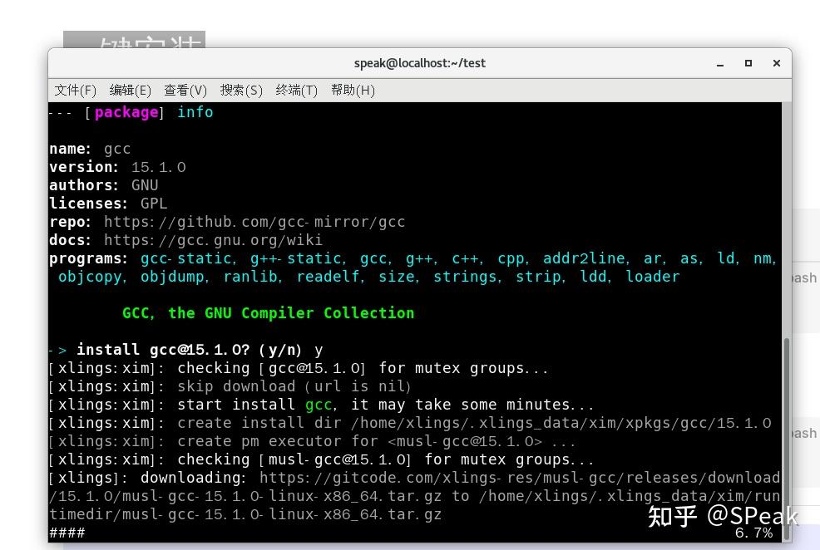Click the green GCC Compiler Collection banner text
Viewport: 820px width, 550px height.
pos(268,312)
